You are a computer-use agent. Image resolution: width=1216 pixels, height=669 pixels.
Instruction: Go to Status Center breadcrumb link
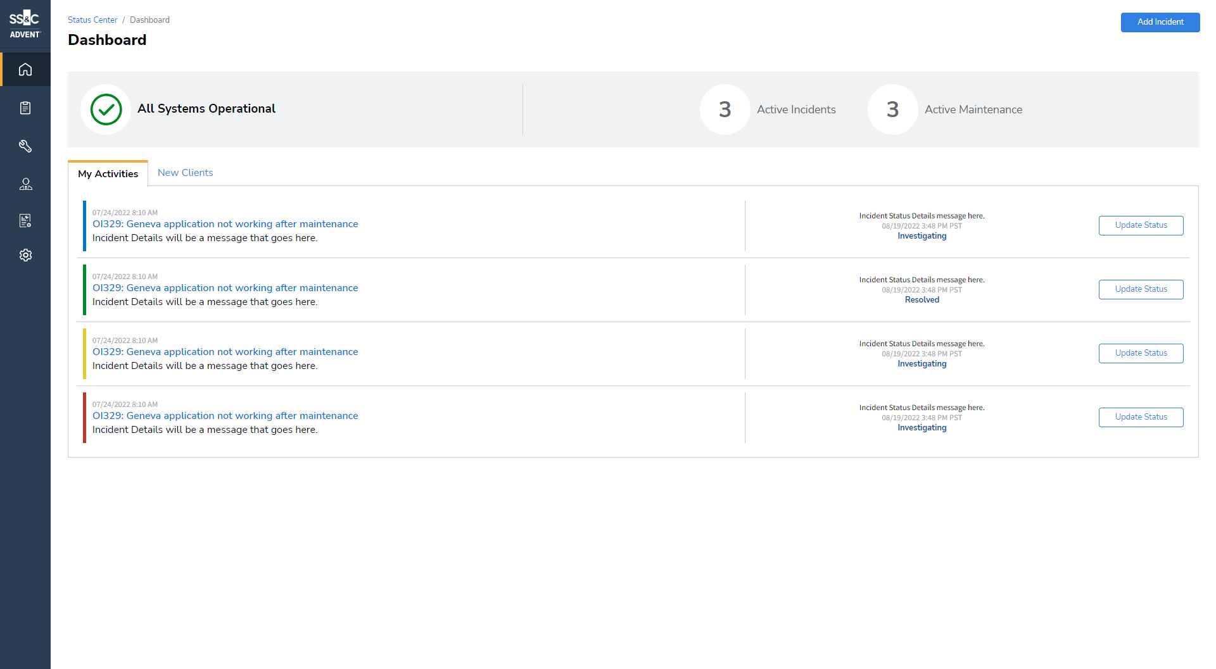pos(92,20)
